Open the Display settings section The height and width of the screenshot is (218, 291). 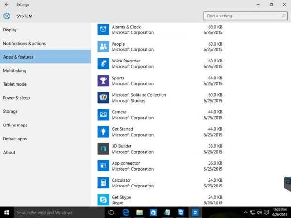[x=10, y=30]
